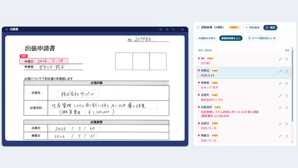This screenshot has width=298, height=168.
Task: Click the 株式会社サンプル handwriting box on document
Action: (77, 94)
